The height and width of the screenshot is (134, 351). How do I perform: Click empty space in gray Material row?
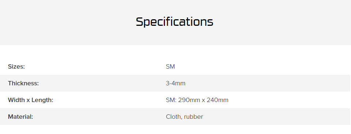(x=269, y=117)
